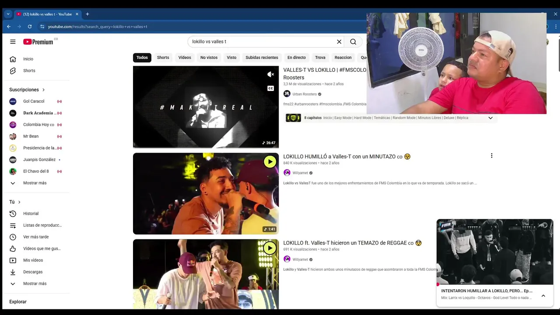Select the Visto filter chip
Screen dimensions: 560x315
coord(231,57)
